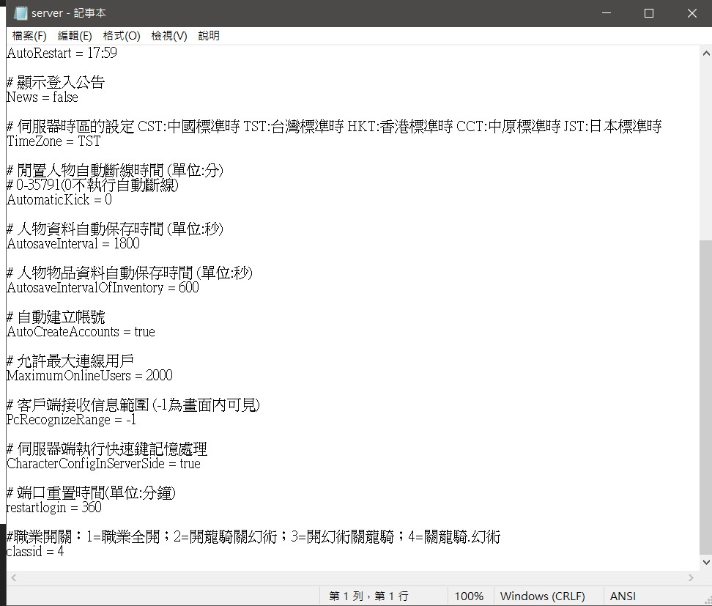Click the line and column indicator in status bar
Viewport: 712px width, 606px height.
pos(368,596)
